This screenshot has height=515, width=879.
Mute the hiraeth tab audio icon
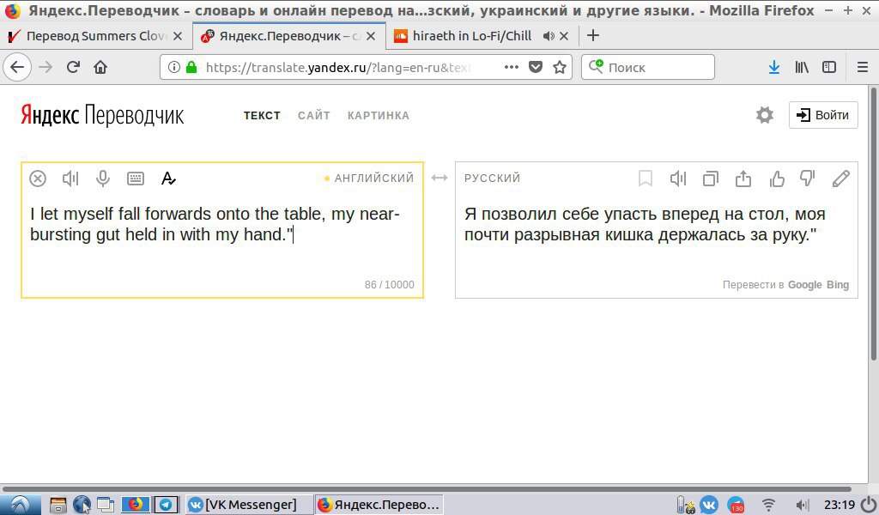point(549,36)
